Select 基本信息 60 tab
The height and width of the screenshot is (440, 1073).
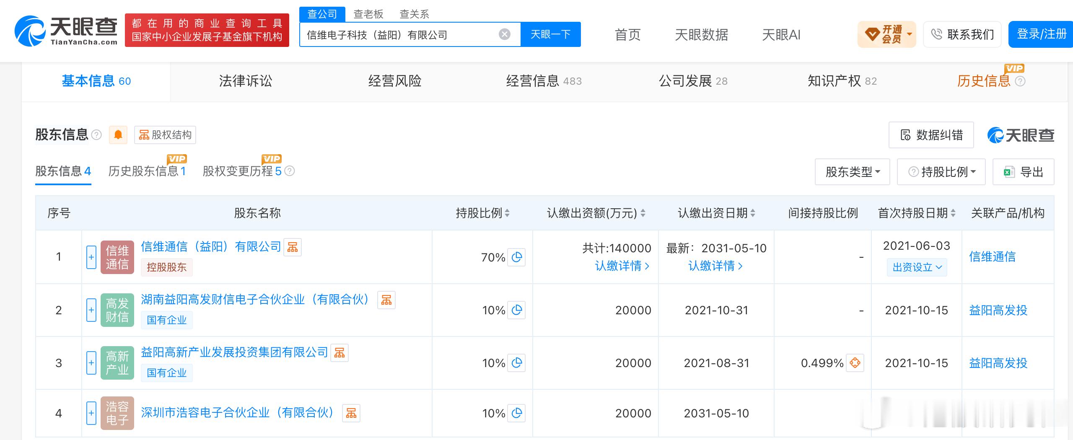coord(96,81)
